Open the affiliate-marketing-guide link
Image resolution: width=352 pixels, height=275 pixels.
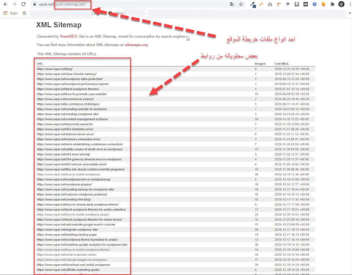(68, 269)
